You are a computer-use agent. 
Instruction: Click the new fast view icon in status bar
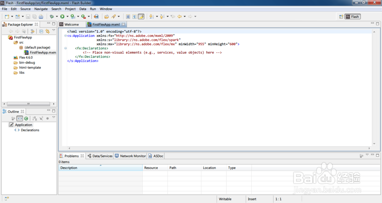[6, 199]
